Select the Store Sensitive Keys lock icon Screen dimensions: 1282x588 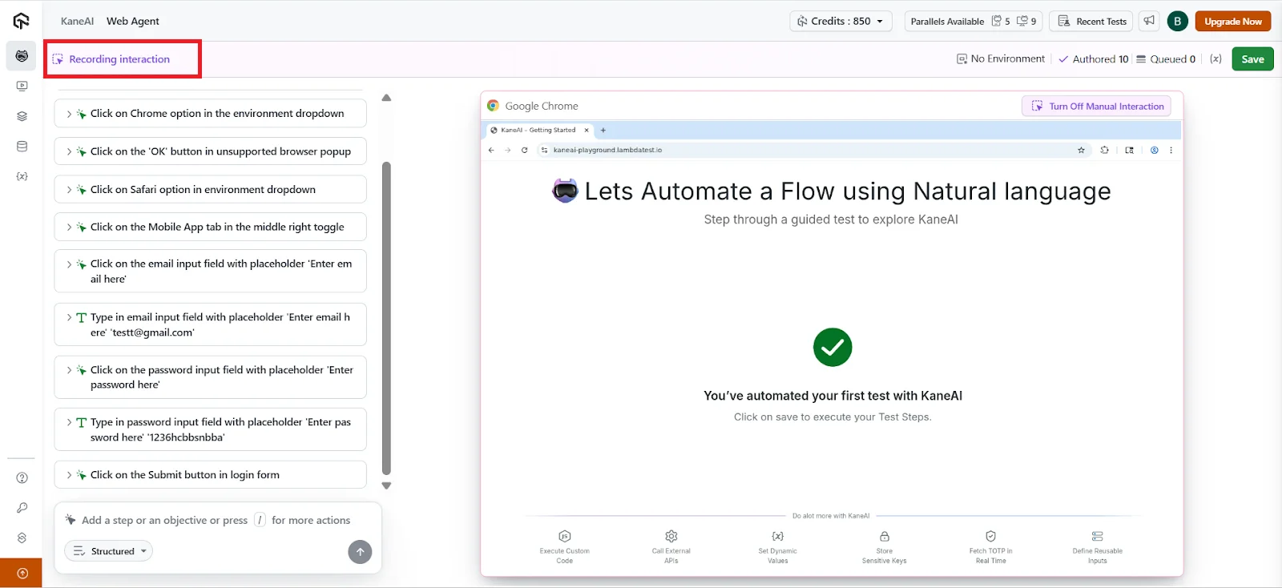[x=884, y=536]
